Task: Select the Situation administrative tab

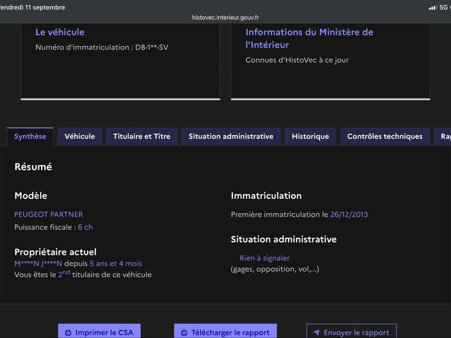Action: pyautogui.click(x=231, y=136)
